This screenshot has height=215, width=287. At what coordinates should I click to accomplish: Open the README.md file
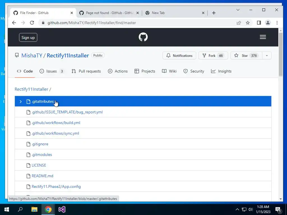pyautogui.click(x=43, y=176)
